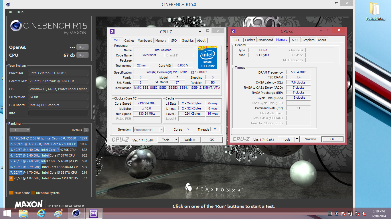This screenshot has width=391, height=219.
Task: Switch to Caches tab in CPU-Z CPU window
Action: tap(129, 40)
